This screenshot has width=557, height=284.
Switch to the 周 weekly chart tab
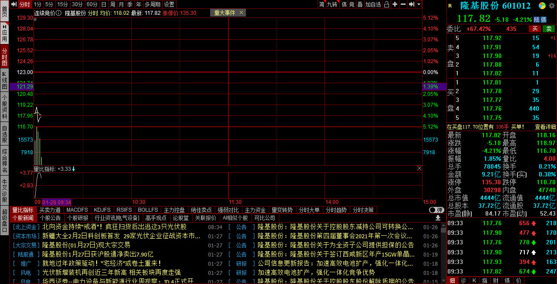pyautogui.click(x=113, y=4)
